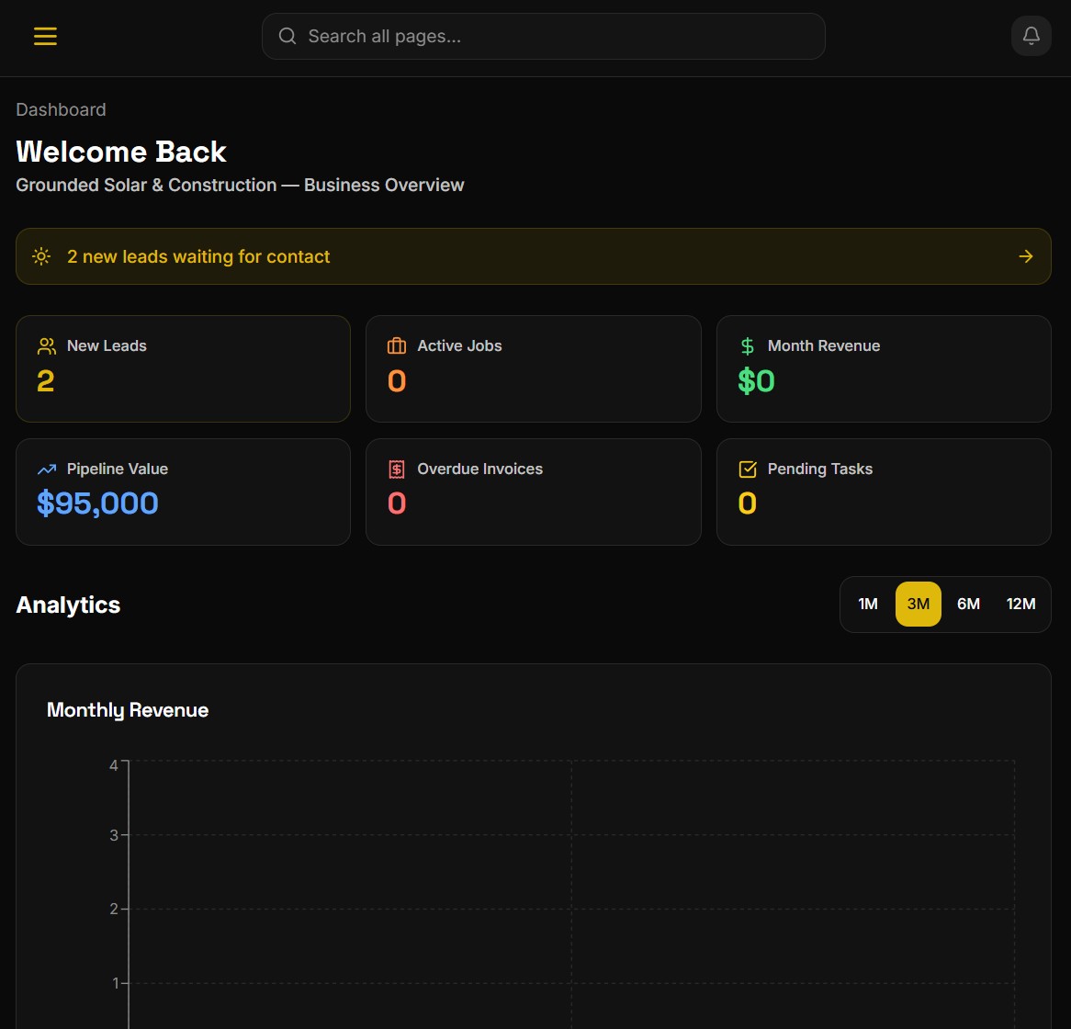Click the Month Revenue dollar icon

pos(748,346)
